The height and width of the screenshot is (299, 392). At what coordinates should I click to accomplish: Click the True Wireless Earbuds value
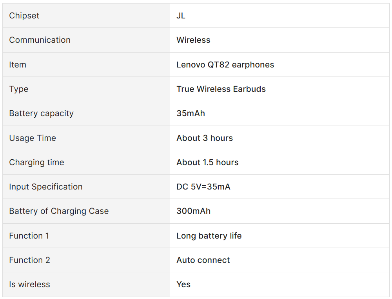tap(221, 89)
